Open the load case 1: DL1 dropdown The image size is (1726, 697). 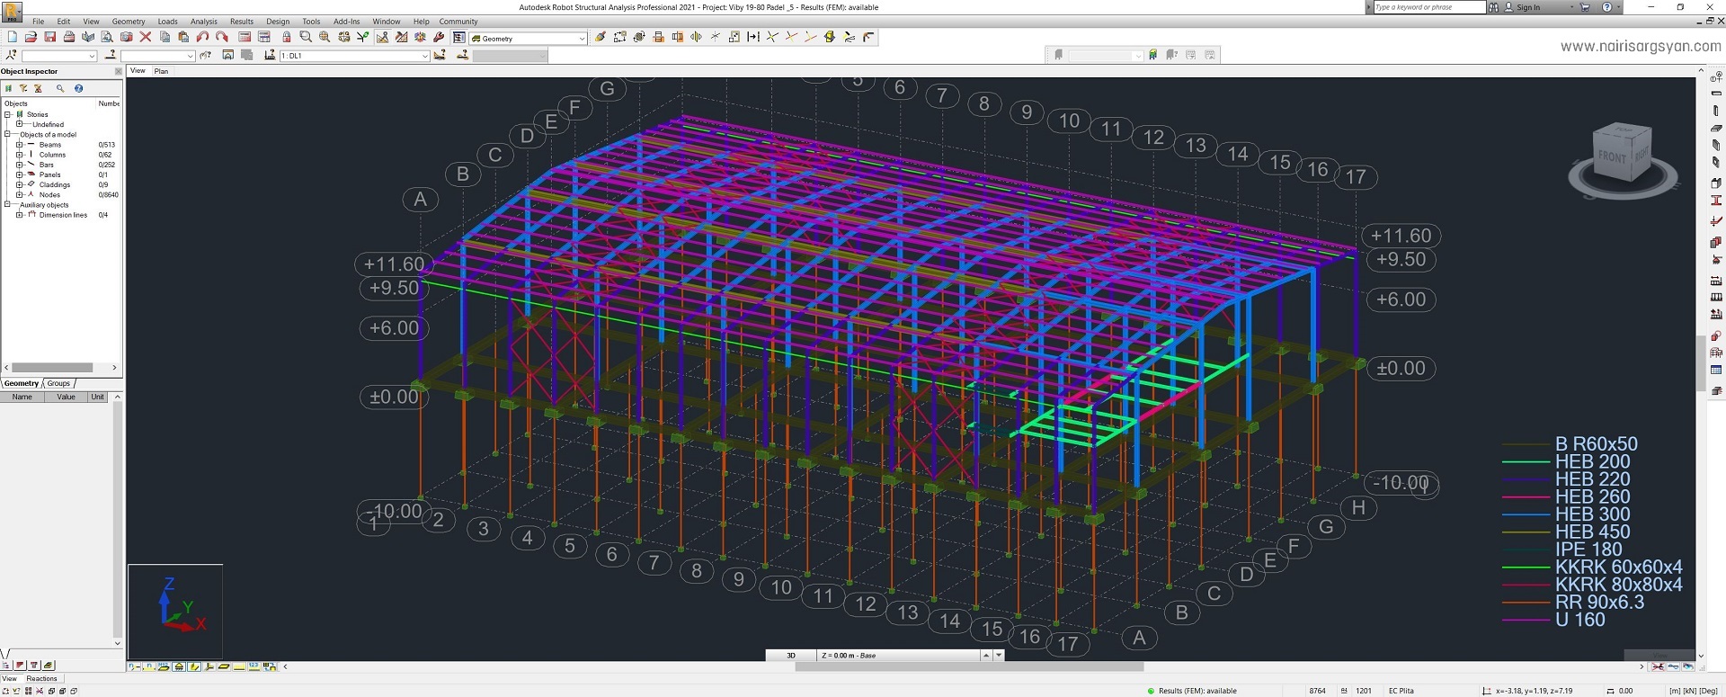(x=425, y=56)
